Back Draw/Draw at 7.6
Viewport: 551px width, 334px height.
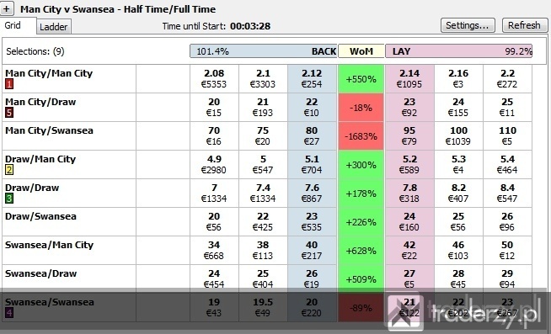[312, 193]
